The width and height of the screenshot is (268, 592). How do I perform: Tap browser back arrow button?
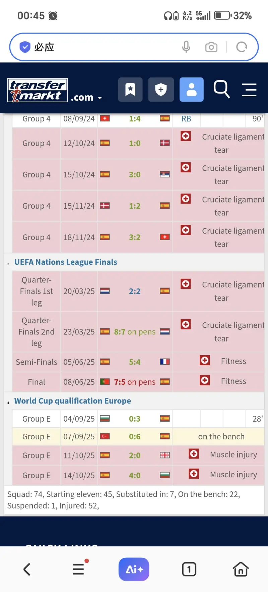point(27,569)
